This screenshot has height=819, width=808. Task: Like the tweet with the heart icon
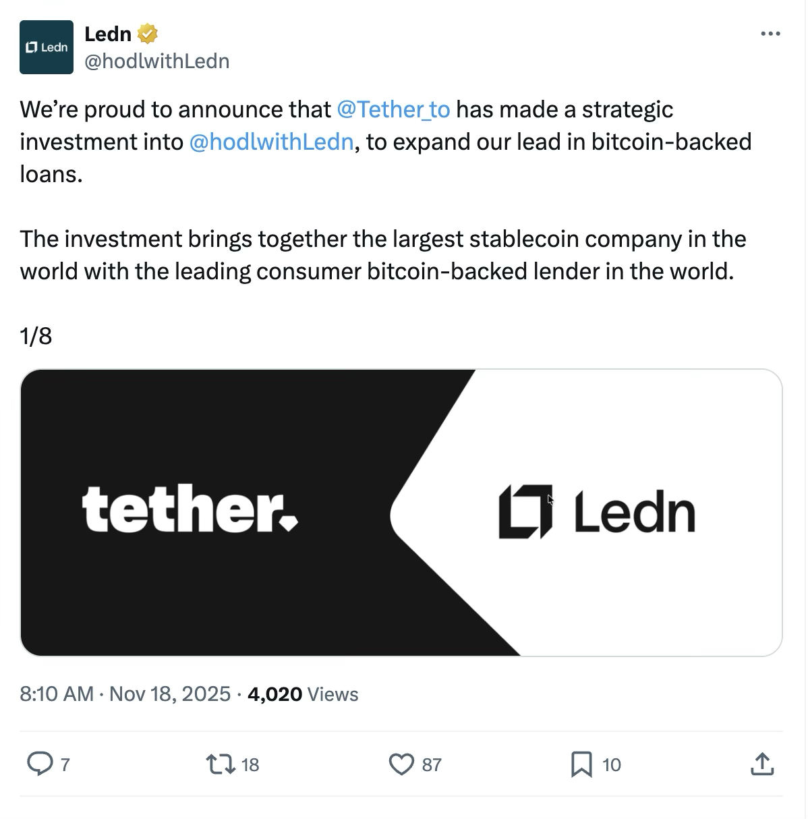[401, 764]
